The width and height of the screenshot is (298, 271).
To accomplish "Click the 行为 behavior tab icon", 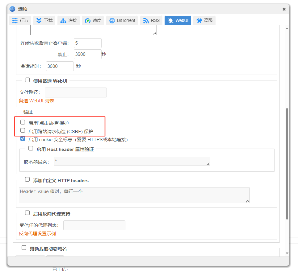I will pyautogui.click(x=15, y=21).
